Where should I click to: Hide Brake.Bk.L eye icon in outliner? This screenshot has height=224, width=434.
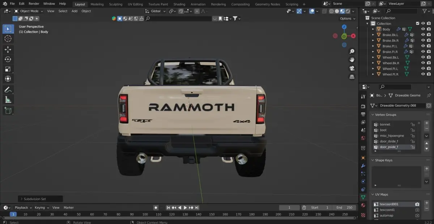coord(423,35)
